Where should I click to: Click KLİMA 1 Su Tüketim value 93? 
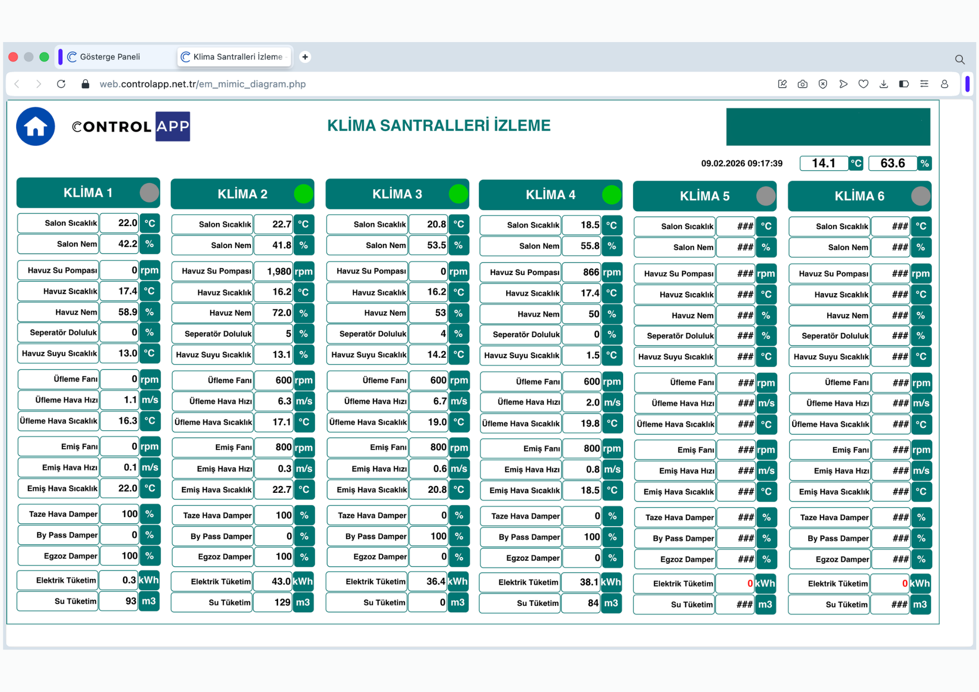point(118,601)
